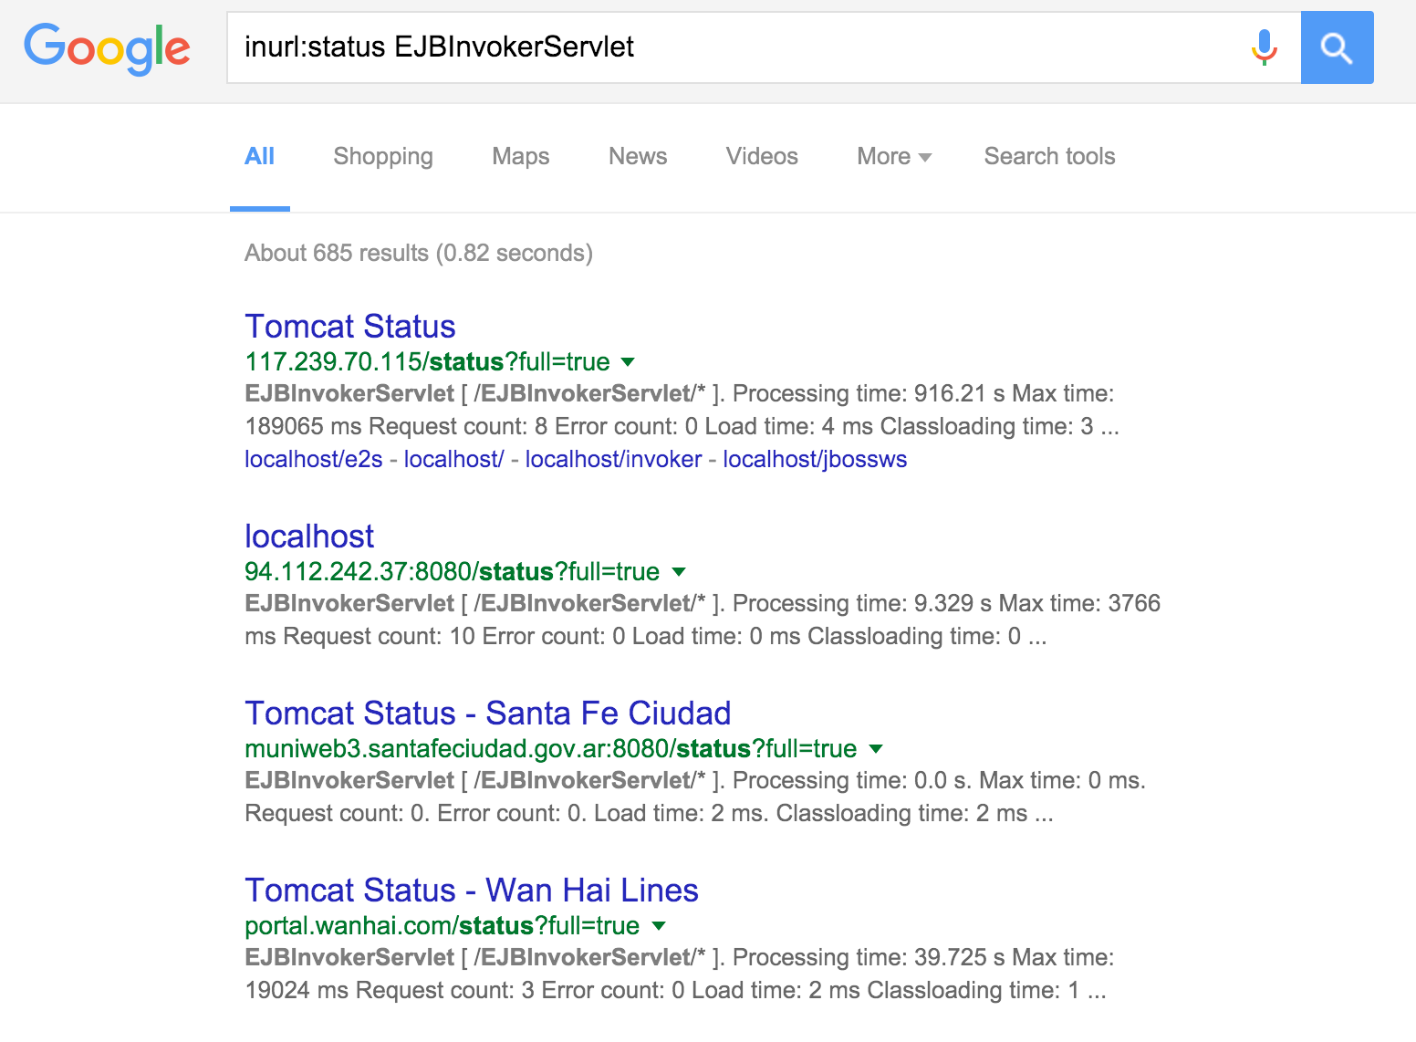Click the microphone voice search icon
The height and width of the screenshot is (1042, 1416).
(1264, 47)
